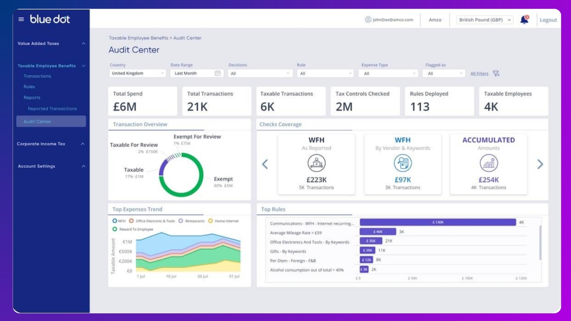
Task: Open the All Filters link
Action: [479, 73]
